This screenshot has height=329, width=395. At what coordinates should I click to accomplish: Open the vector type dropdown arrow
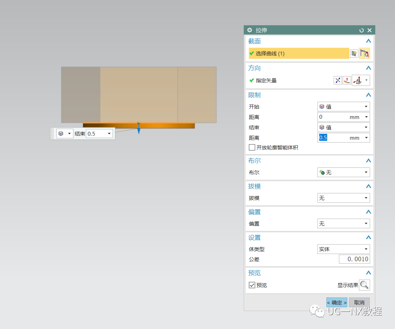click(x=366, y=80)
